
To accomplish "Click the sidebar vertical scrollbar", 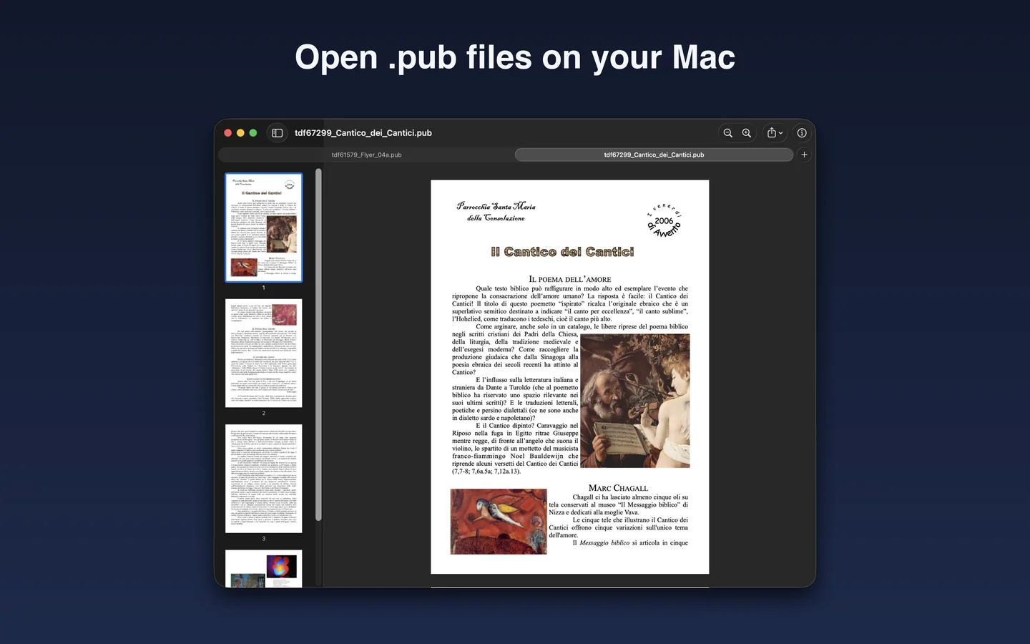I will coord(318,345).
